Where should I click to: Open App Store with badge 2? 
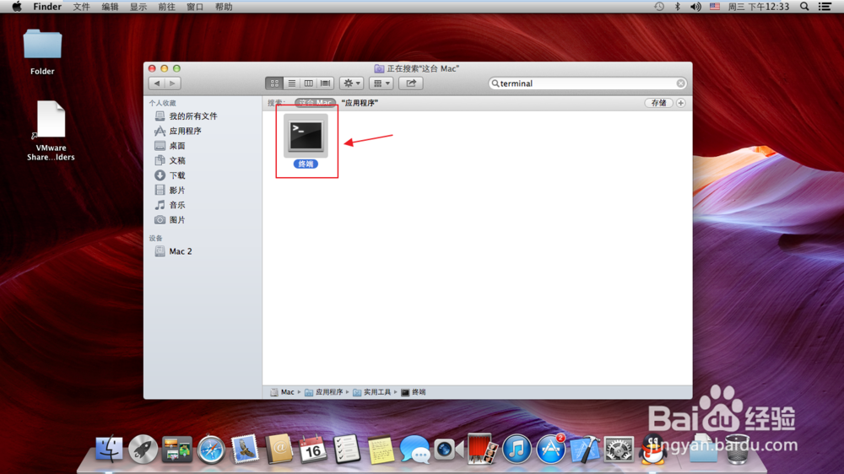[550, 450]
